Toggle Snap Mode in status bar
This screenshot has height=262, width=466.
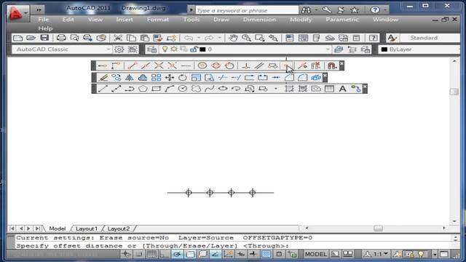pyautogui.click(x=139, y=254)
